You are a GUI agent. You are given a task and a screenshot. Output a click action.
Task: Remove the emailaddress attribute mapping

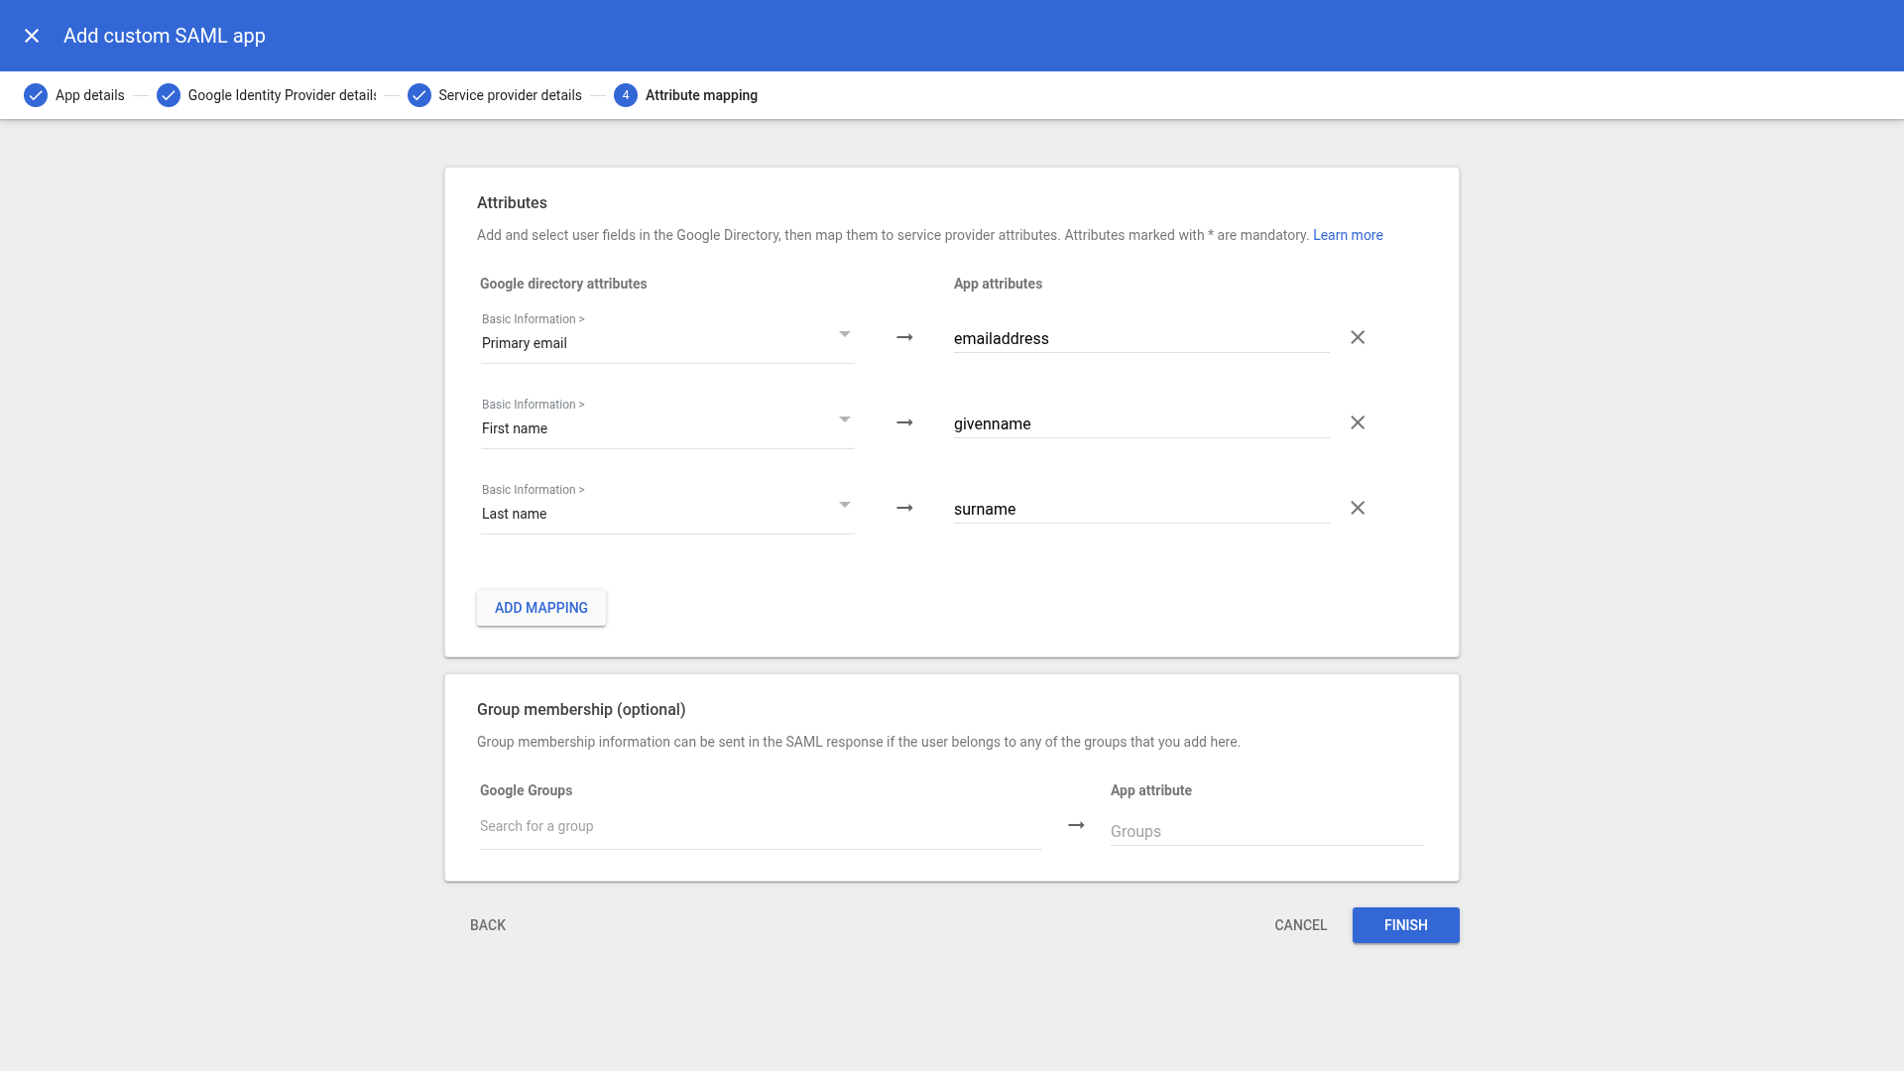click(x=1358, y=337)
